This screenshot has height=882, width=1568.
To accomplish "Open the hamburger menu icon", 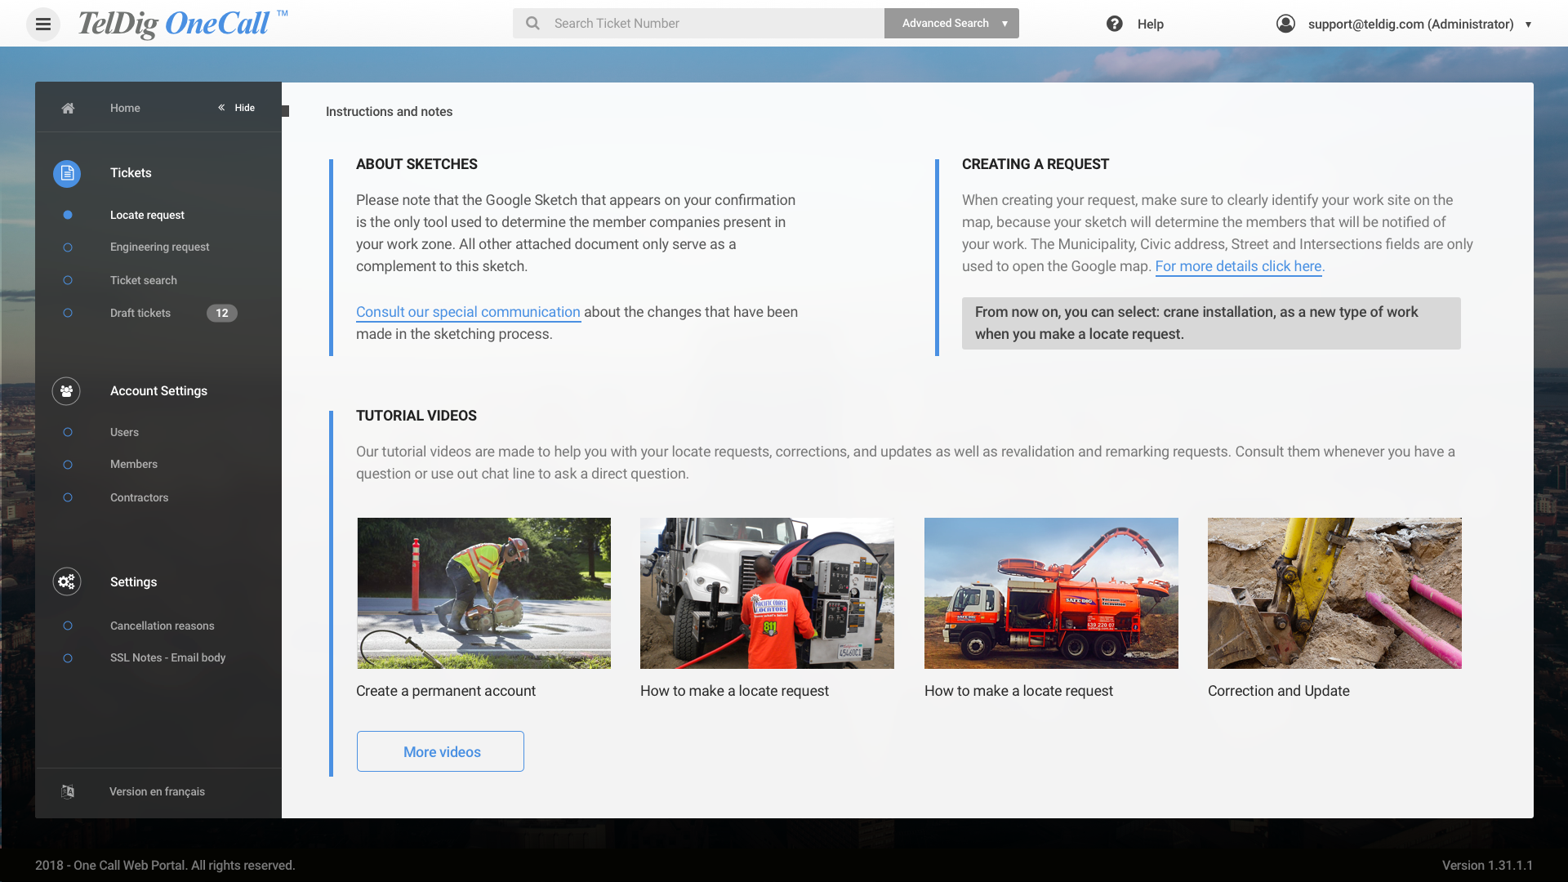I will tap(43, 24).
